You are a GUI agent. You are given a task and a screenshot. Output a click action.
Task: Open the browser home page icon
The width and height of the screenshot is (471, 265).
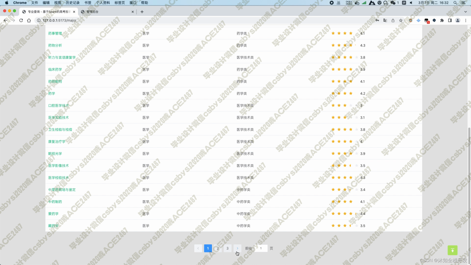click(x=29, y=20)
